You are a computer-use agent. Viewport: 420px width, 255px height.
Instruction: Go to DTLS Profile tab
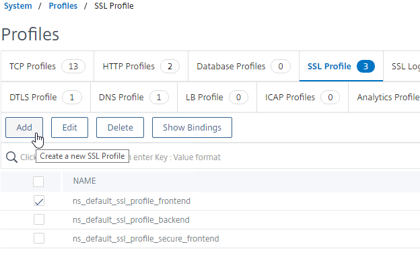[46, 98]
